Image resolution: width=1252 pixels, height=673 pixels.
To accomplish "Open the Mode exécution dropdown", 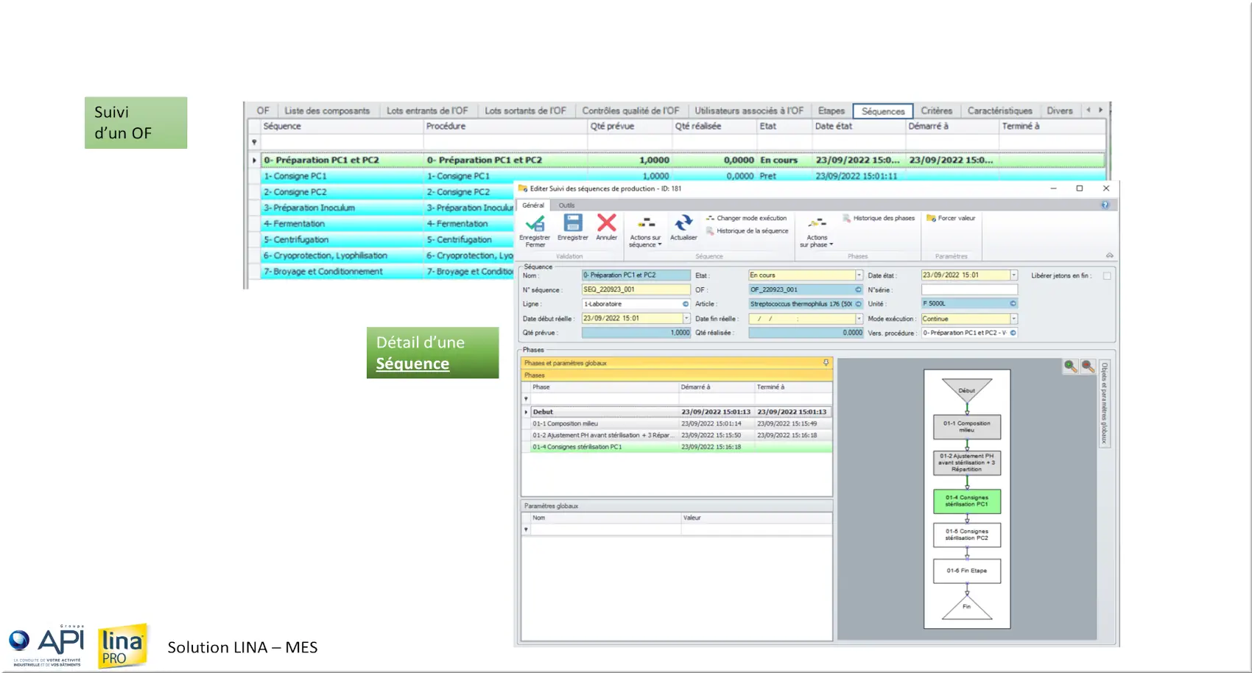I will (1013, 319).
